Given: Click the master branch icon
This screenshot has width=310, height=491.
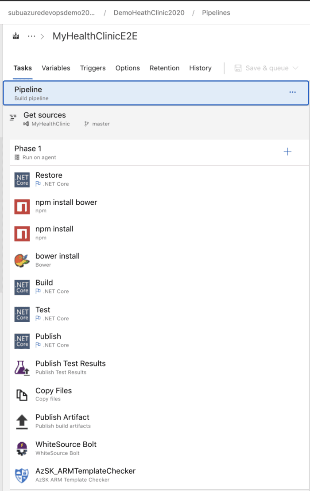Looking at the screenshot, I should [x=87, y=124].
